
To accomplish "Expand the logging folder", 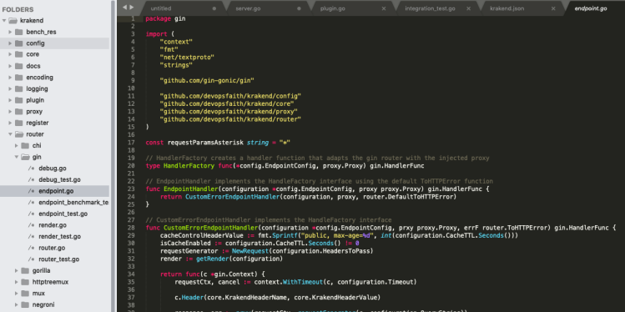I will pyautogui.click(x=10, y=89).
